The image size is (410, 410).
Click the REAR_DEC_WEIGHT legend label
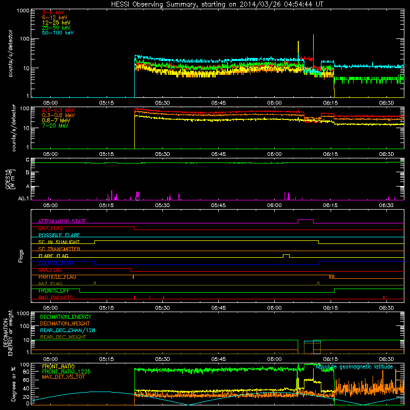(x=63, y=337)
